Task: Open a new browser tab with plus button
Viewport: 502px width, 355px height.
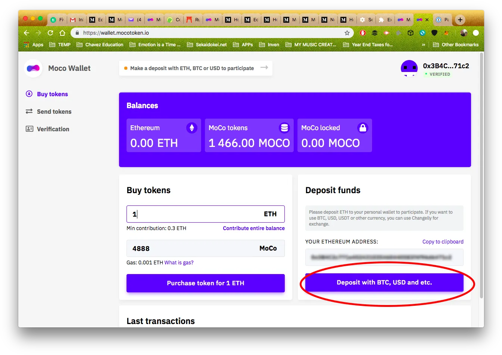Action: coord(460,20)
